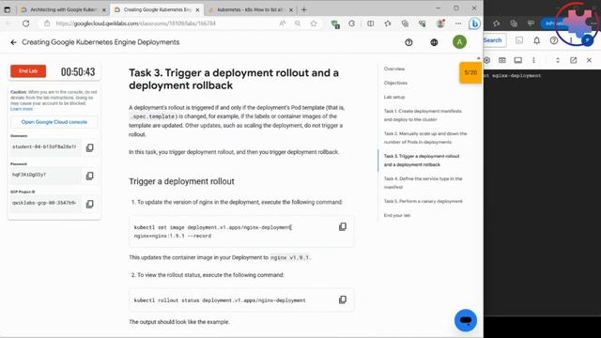Open Cloud Shell terminal settings gear
Screen dimensions: 601x338
[x=486, y=60]
